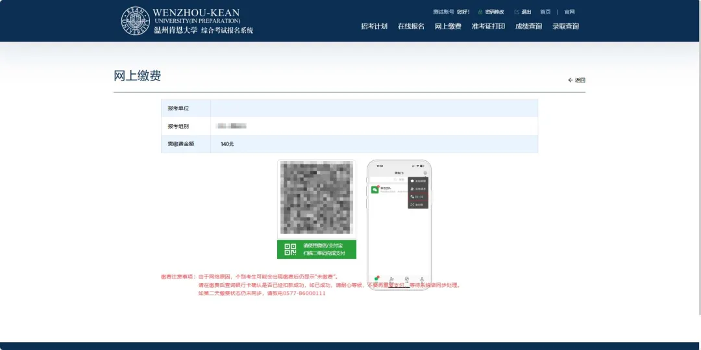Click the plus icon atop the phone illustration
The width and height of the screenshot is (701, 350).
(x=425, y=173)
